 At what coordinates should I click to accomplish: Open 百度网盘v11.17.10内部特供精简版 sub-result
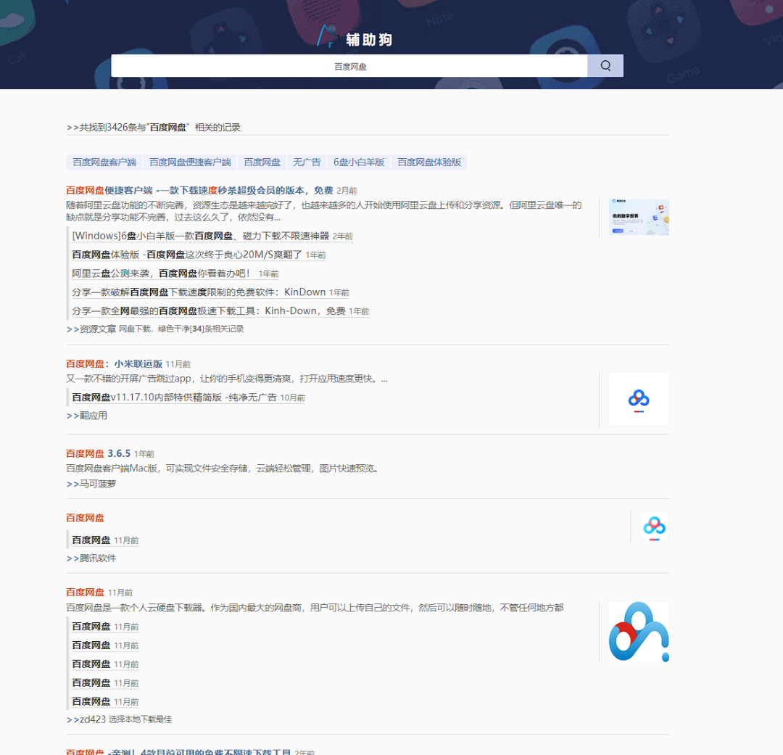174,397
